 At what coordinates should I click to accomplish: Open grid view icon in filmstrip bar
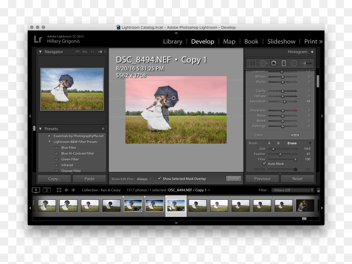coord(59,190)
